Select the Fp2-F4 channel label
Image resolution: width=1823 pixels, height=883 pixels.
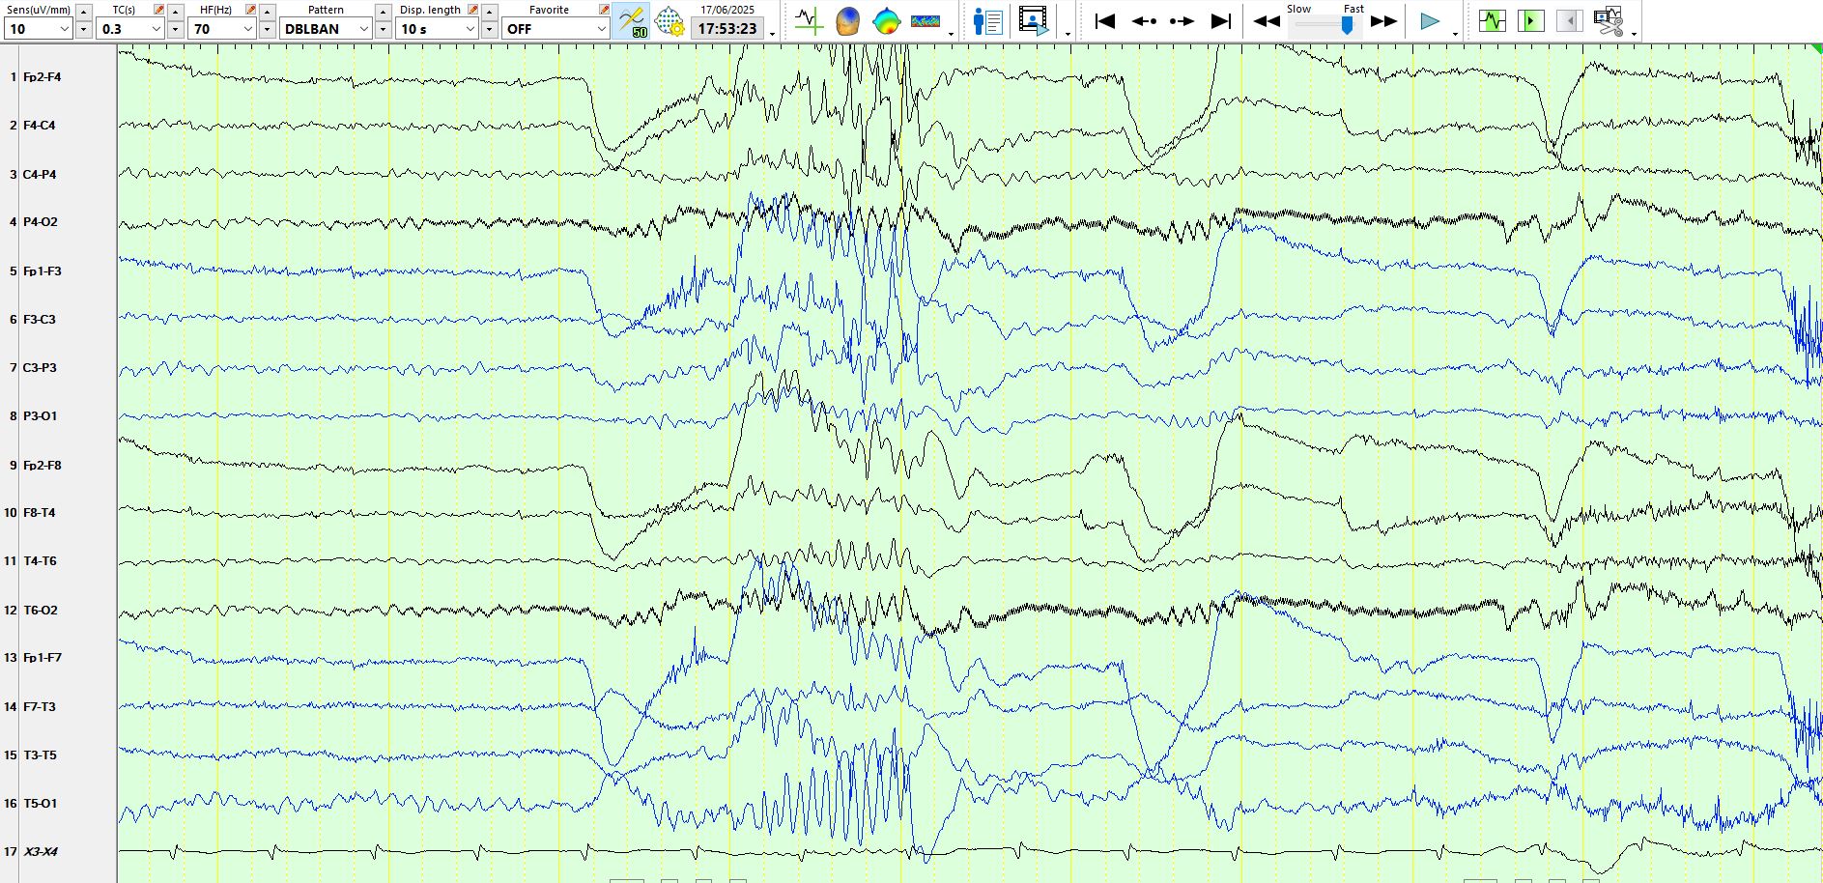coord(42,77)
